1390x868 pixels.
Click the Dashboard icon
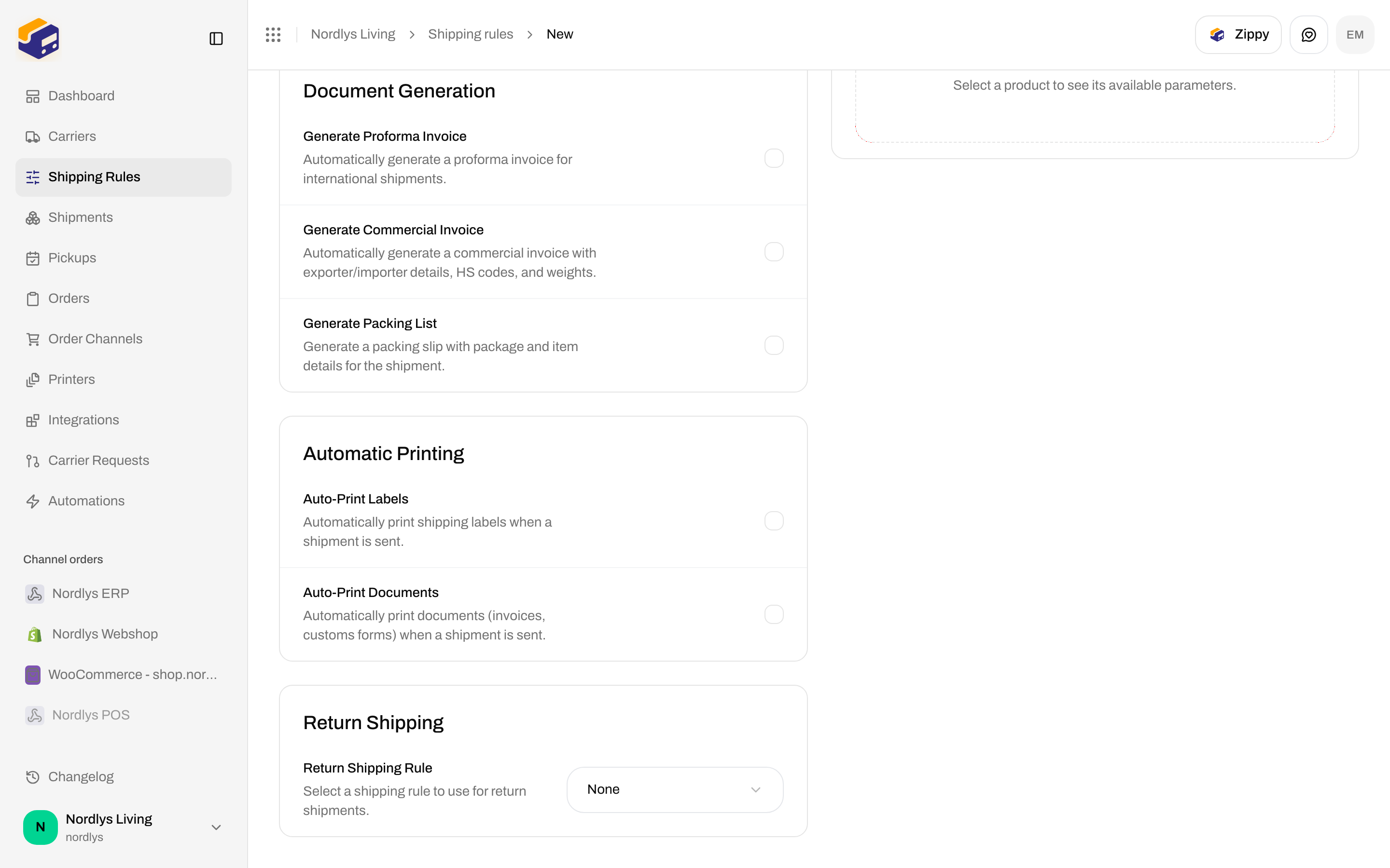tap(33, 96)
